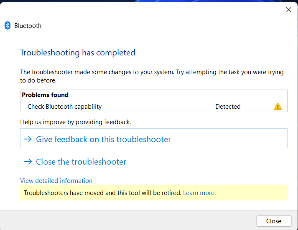
Task: Click the Problems found header
Action: click(x=45, y=95)
